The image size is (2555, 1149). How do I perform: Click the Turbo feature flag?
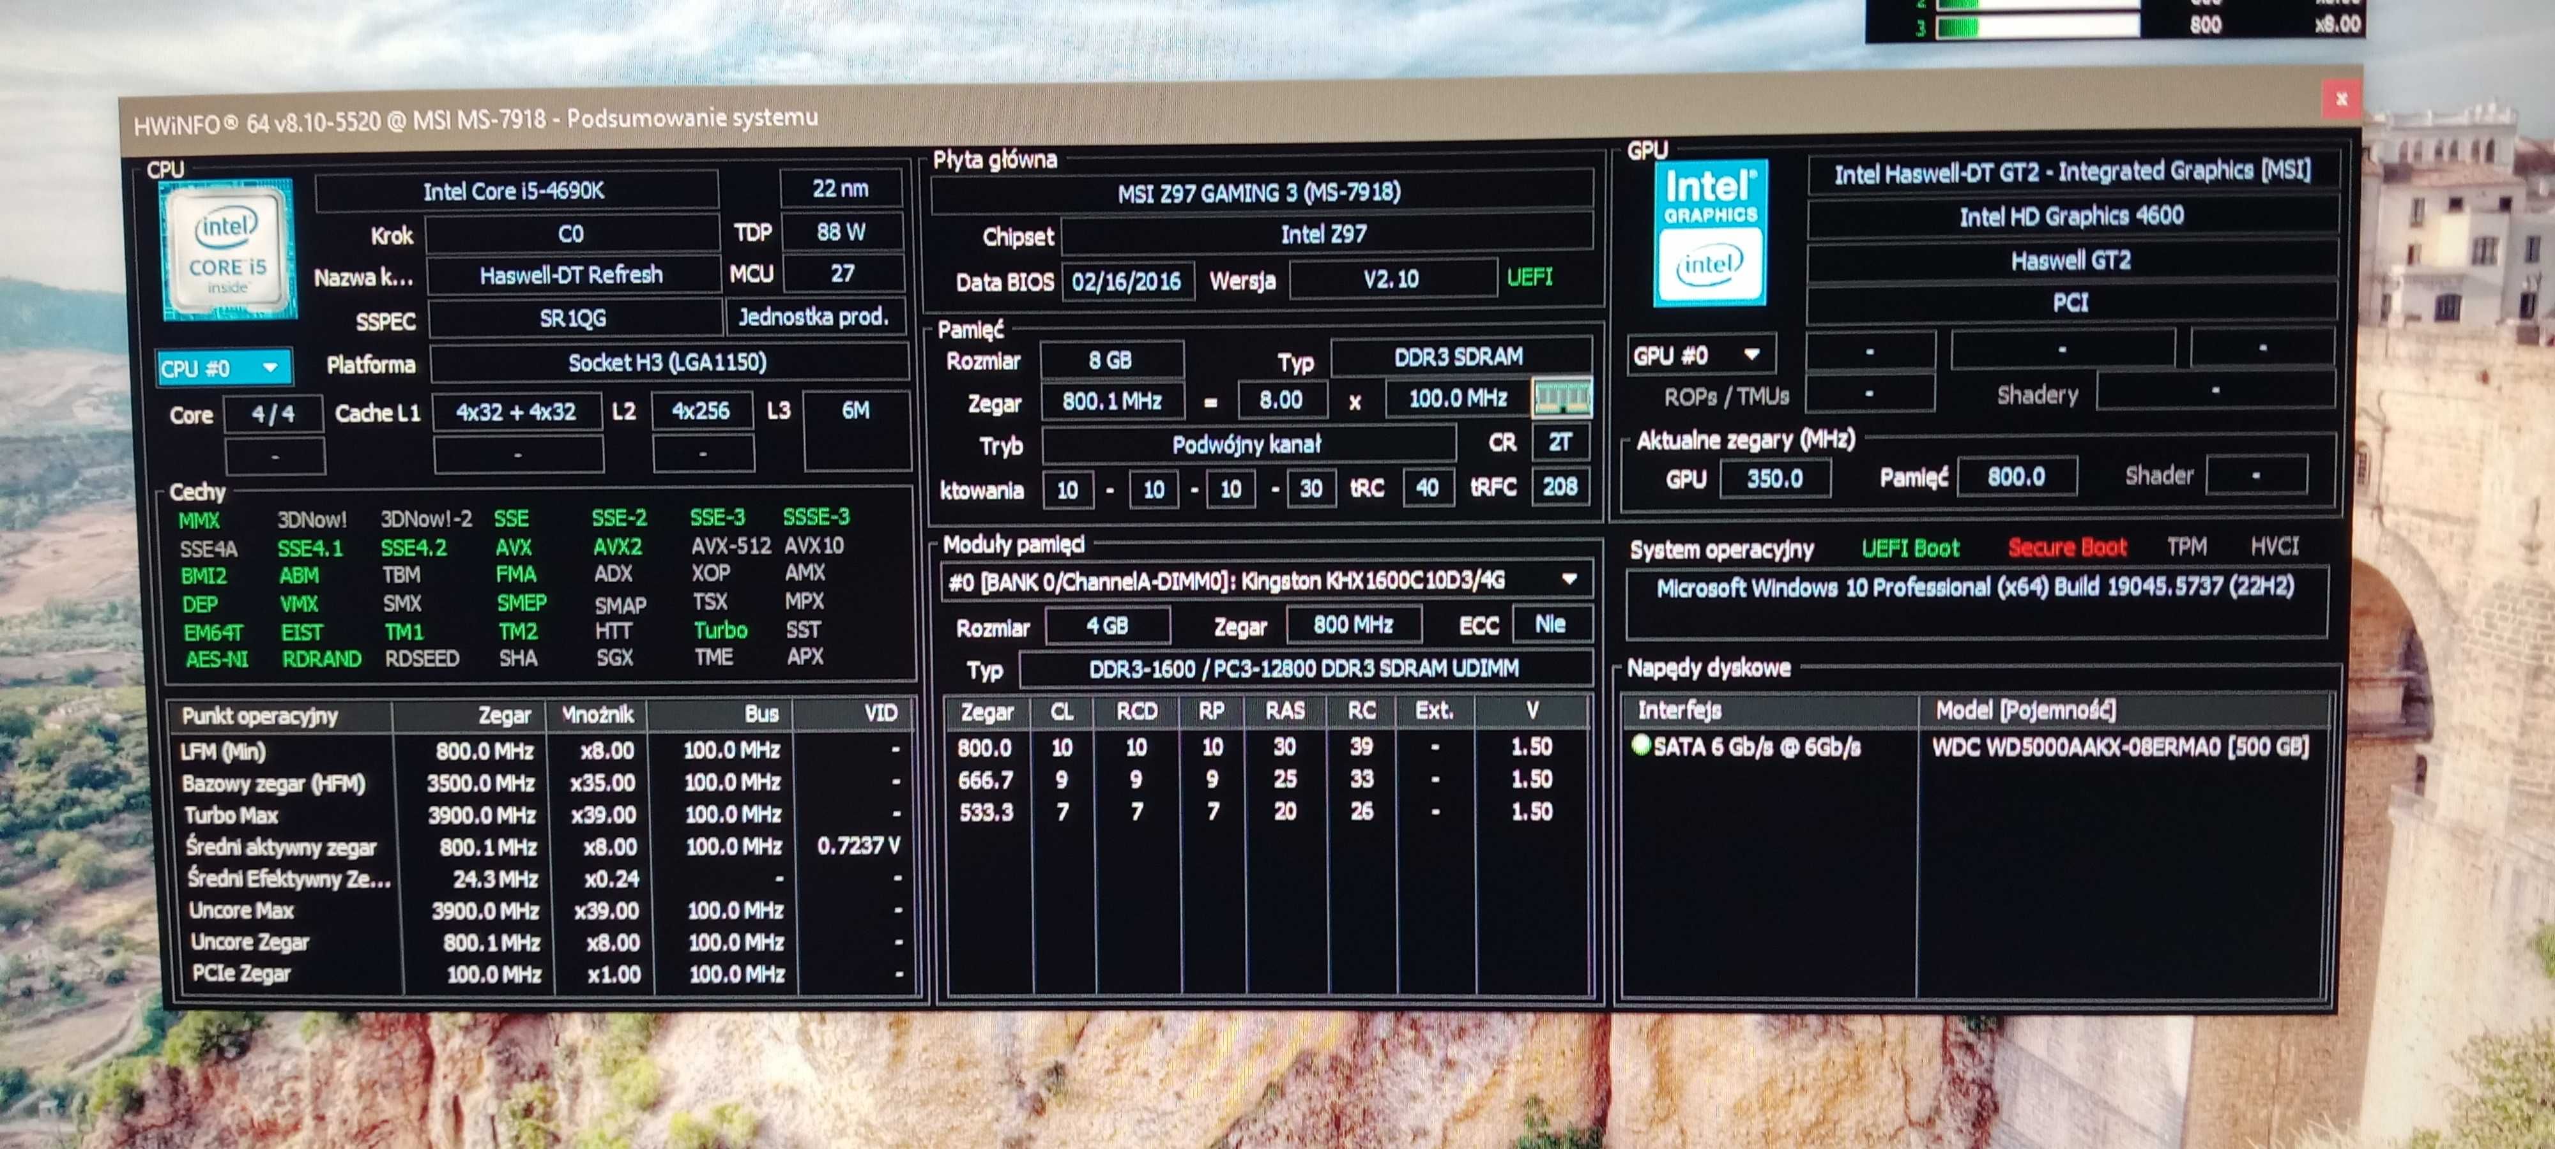[x=721, y=629]
